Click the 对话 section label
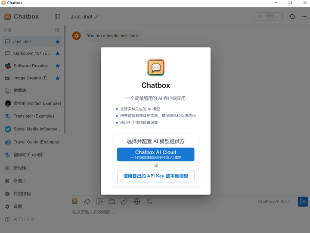 [x=7, y=30]
